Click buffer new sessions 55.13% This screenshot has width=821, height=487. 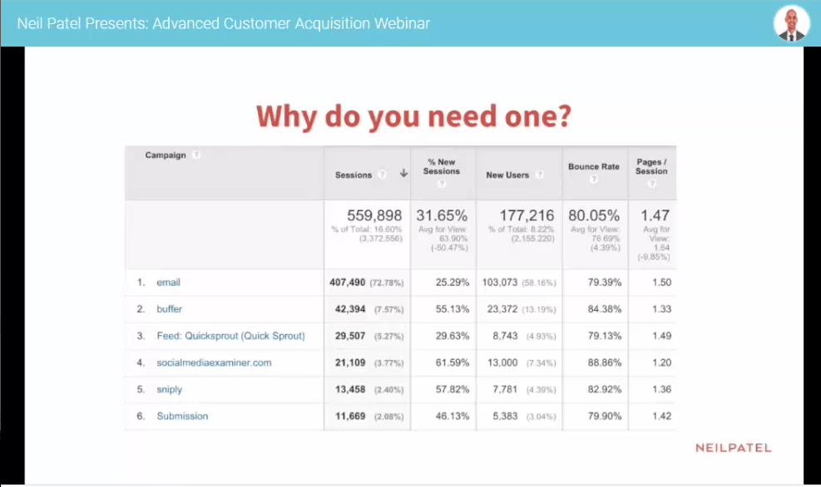[453, 309]
